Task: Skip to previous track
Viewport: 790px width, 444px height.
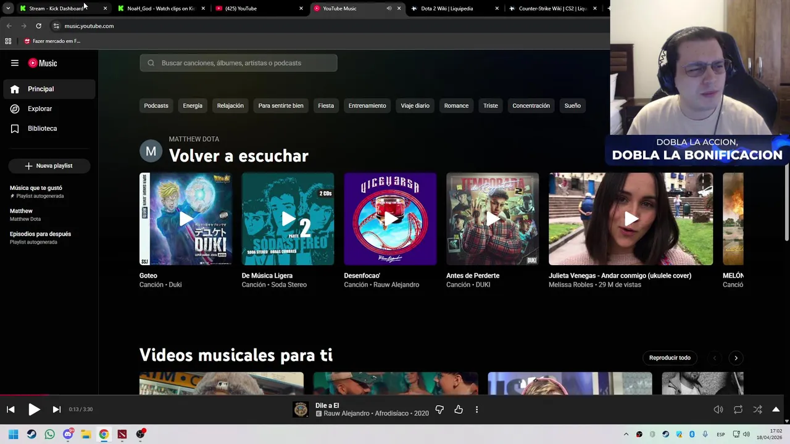Action: (10, 409)
